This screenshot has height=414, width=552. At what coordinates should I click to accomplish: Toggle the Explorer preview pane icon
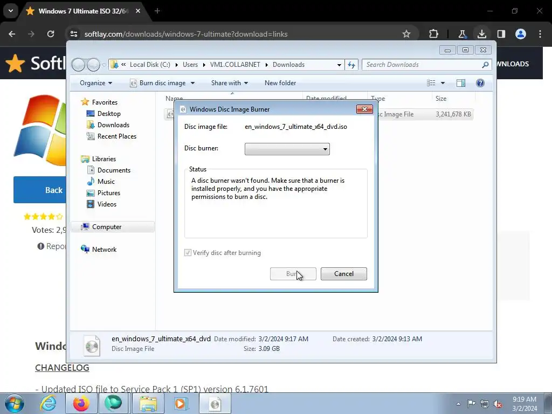pos(461,82)
